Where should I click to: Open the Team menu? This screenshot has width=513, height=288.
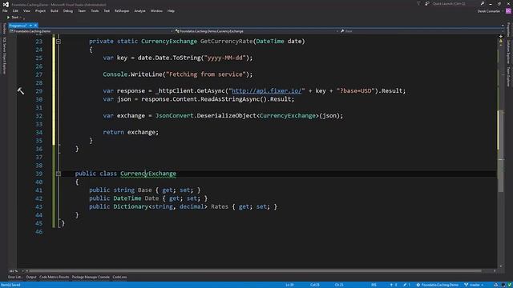82,10
